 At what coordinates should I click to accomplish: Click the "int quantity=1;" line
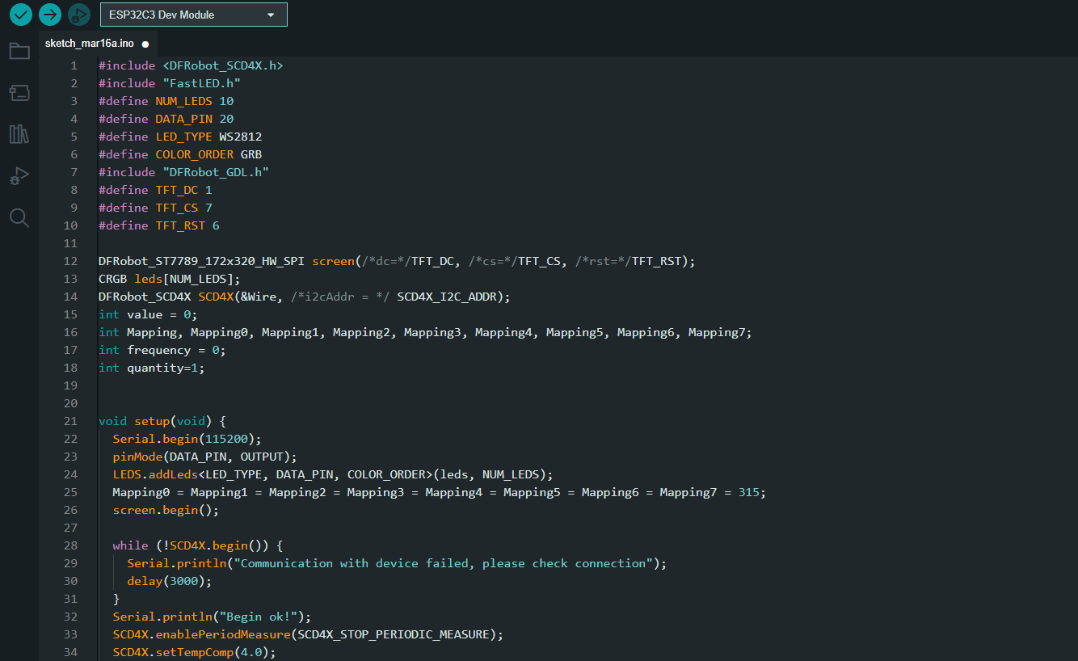(152, 368)
